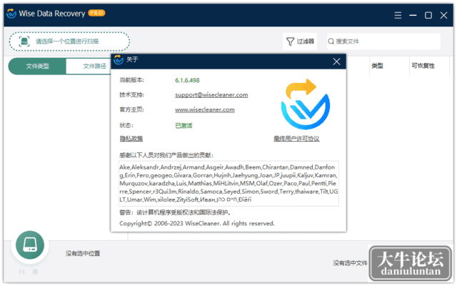Screen dimensions: 457x286
Task: Click the stop scan icon at bottom left
Action: pyautogui.click(x=35, y=272)
